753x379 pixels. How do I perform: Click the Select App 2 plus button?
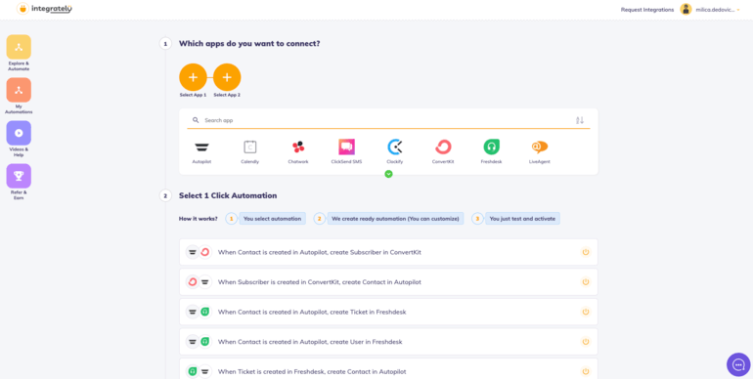pyautogui.click(x=227, y=77)
